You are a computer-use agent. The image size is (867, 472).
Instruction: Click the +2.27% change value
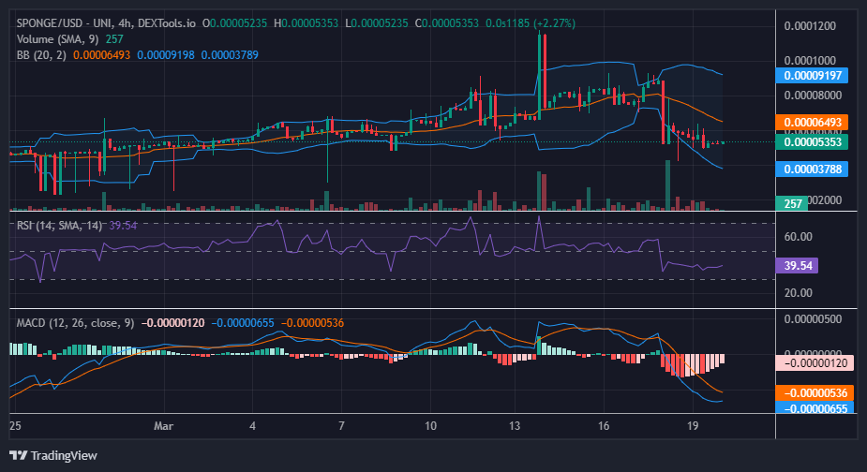(555, 23)
